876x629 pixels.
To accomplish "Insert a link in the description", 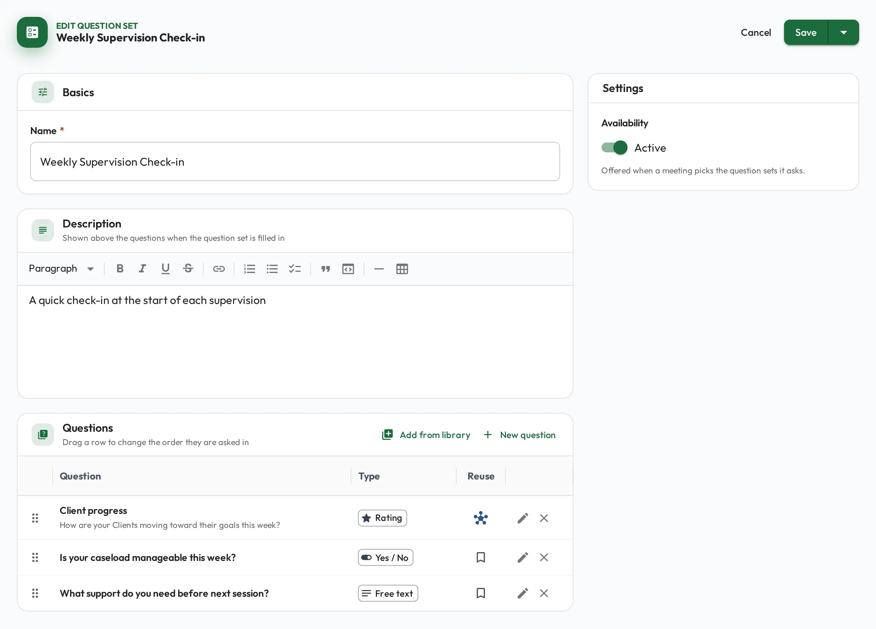I will tap(219, 269).
